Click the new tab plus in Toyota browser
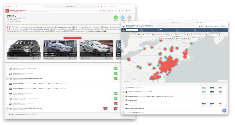 tap(111, 7)
